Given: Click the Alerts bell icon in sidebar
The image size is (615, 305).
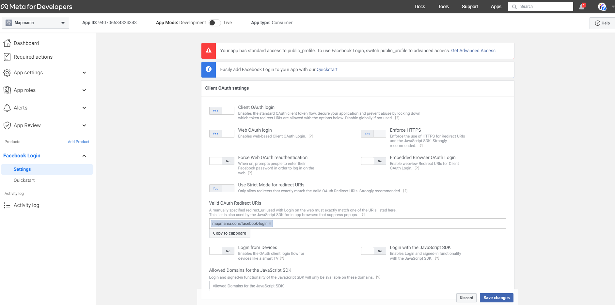Looking at the screenshot, I should [7, 108].
